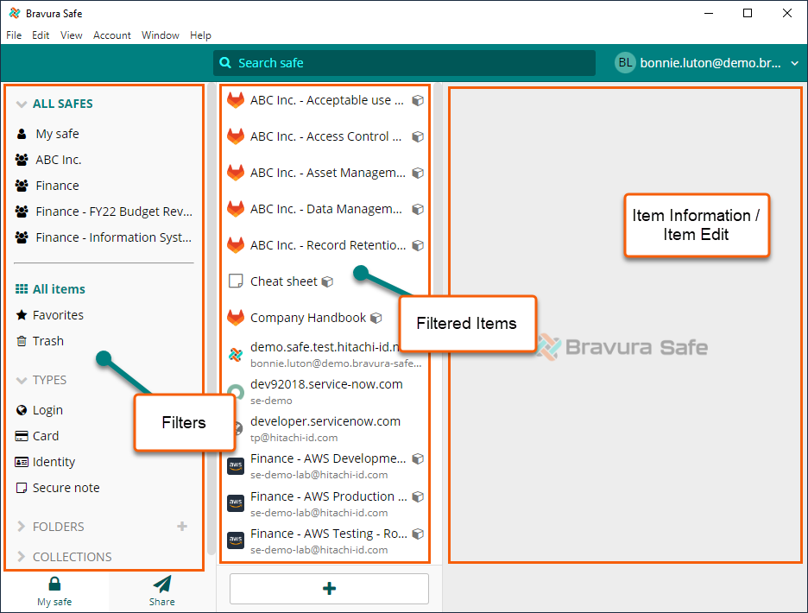Open the Edit menu
Screen dimensions: 808x613
click(41, 35)
